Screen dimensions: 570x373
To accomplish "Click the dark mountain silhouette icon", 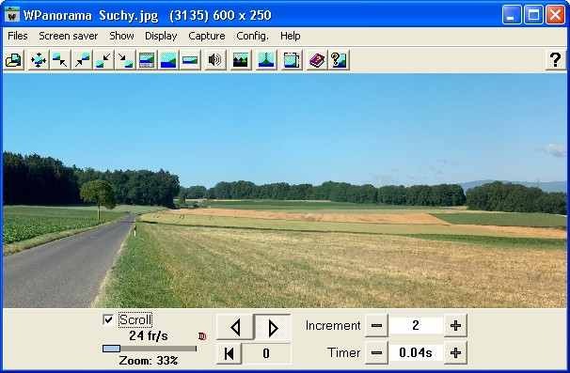I will 240,59.
